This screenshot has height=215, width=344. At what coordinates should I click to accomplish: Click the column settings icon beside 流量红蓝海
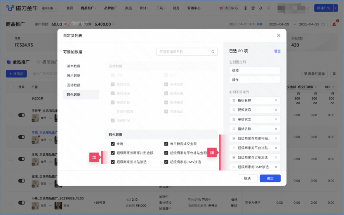pos(334,74)
